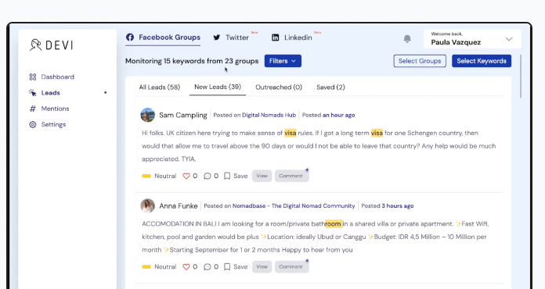Viewport: 545px width, 289px height.
Task: Open the Digital Nomads Hub group link
Action: click(x=269, y=115)
